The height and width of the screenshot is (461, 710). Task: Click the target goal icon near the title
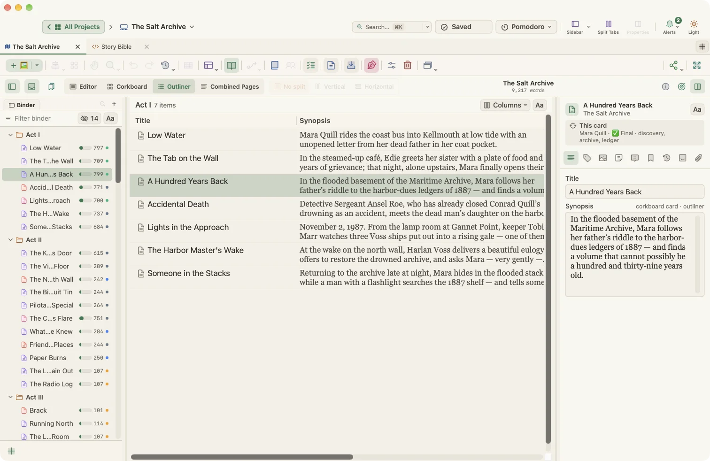click(x=682, y=86)
